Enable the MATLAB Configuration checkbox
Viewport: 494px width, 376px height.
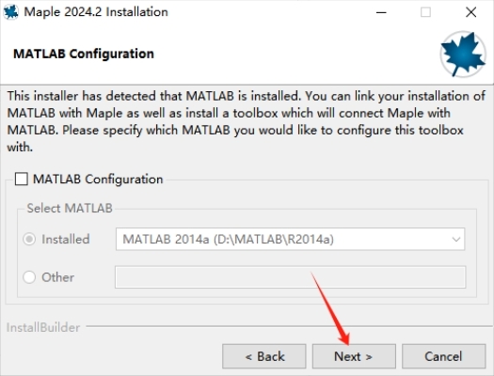click(x=22, y=179)
